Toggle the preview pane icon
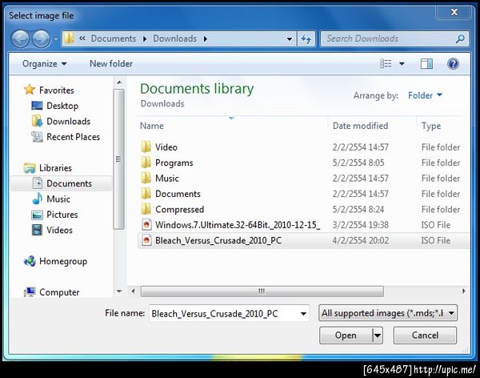The image size is (480, 378). coord(426,64)
